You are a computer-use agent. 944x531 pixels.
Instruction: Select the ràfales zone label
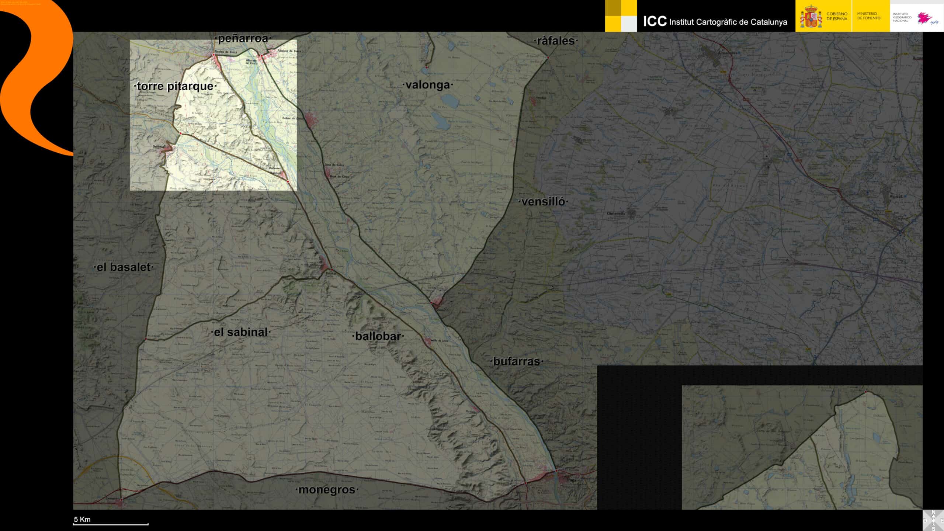[555, 41]
